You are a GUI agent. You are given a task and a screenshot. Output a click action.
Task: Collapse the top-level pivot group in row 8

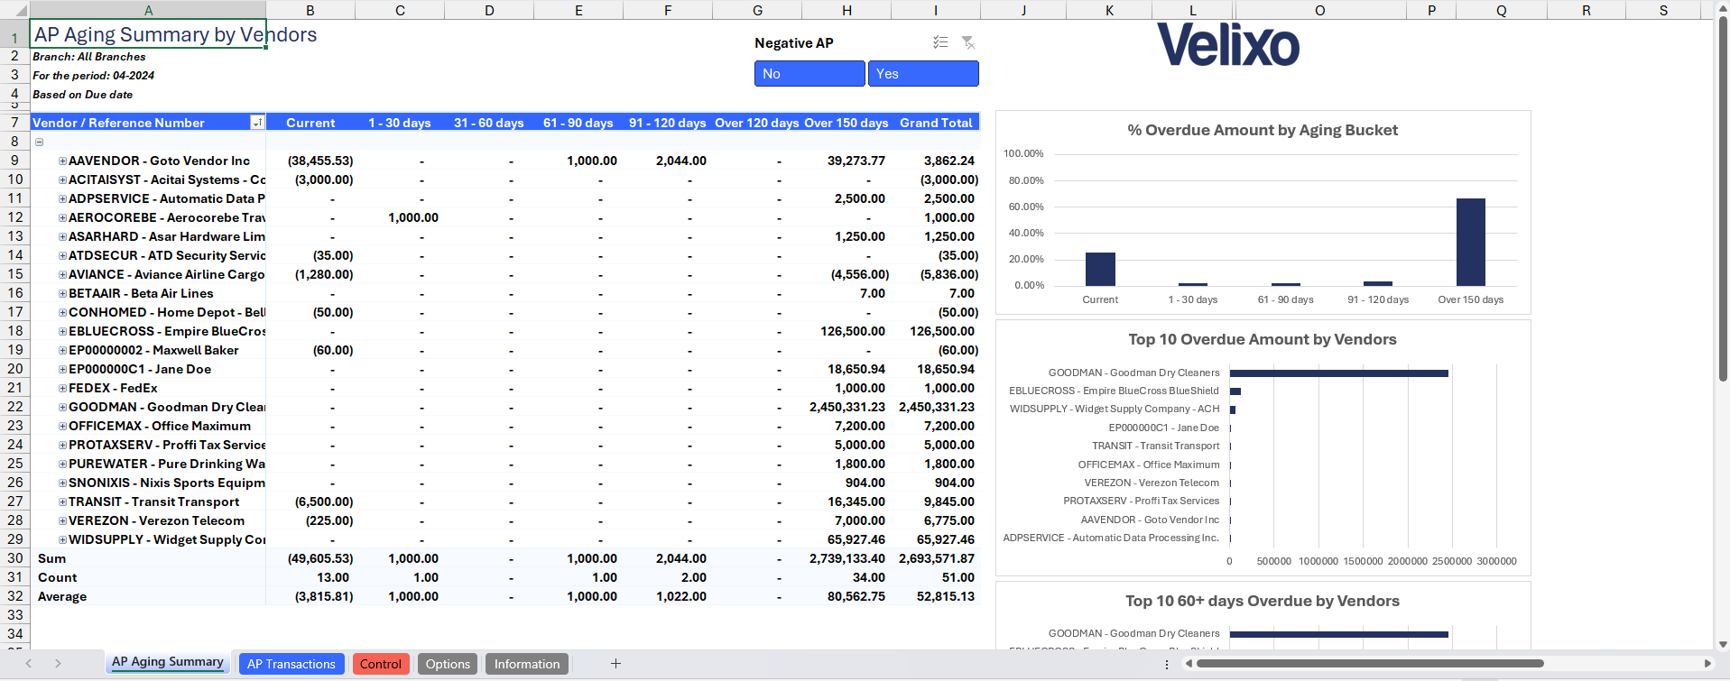(x=39, y=142)
